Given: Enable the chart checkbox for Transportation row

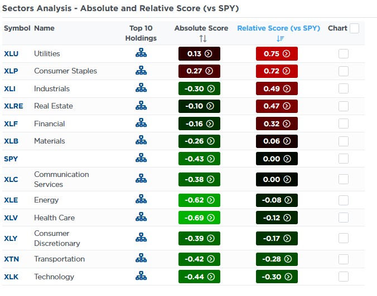Looking at the screenshot, I should point(344,259).
